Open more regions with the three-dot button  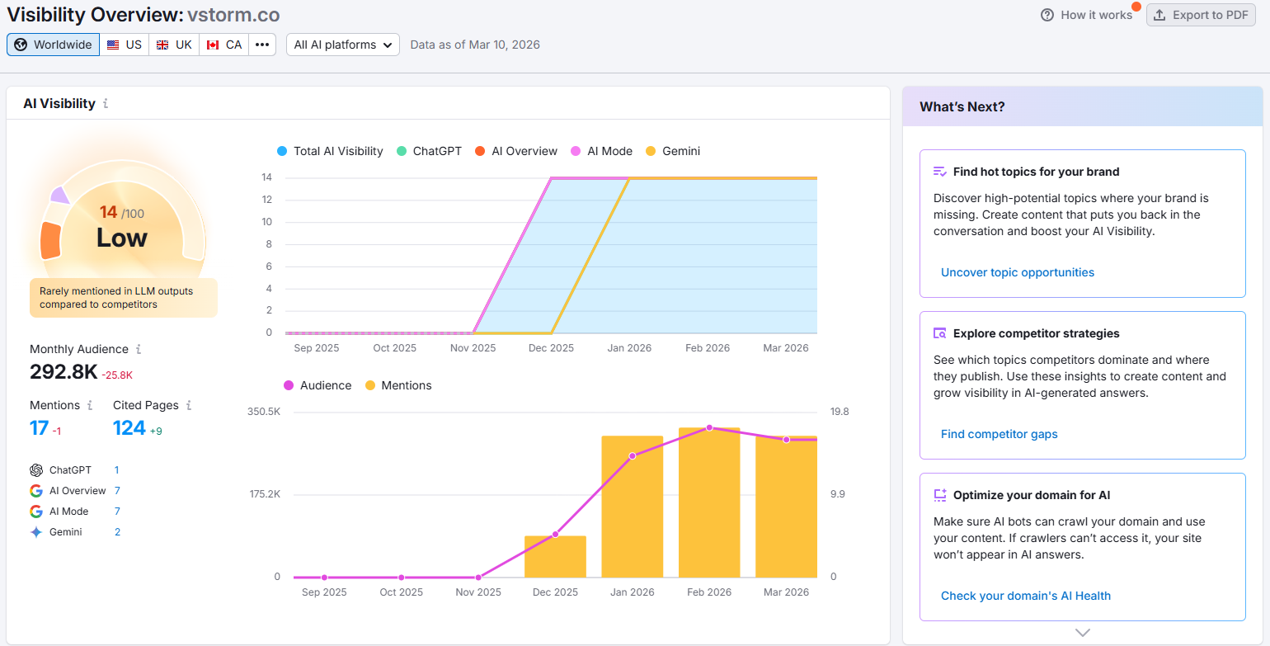pos(262,45)
